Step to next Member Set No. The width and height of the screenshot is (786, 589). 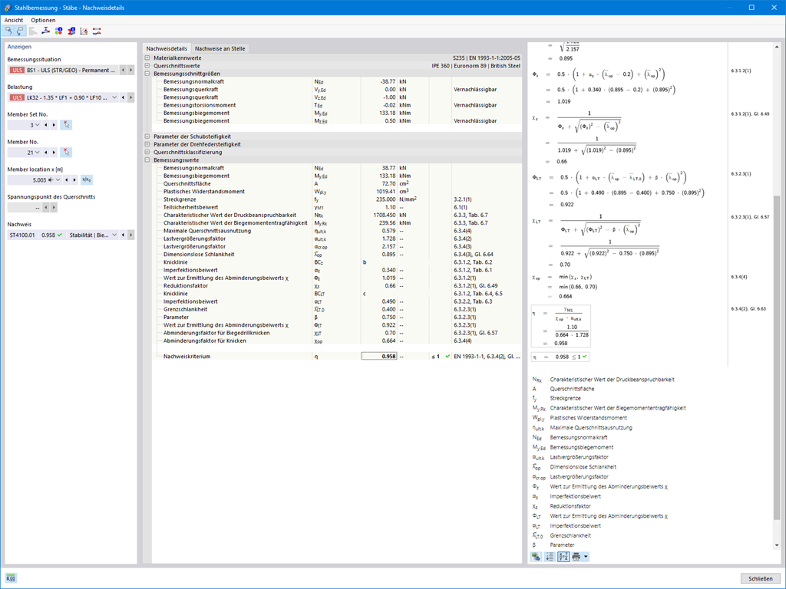click(x=54, y=125)
